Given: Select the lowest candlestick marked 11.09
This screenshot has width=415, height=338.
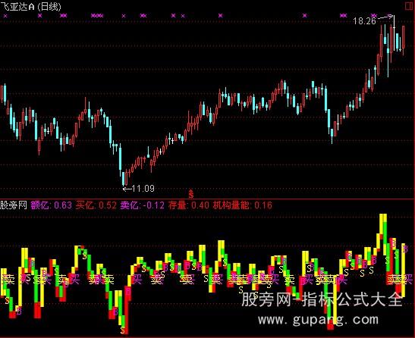Looking at the screenshot, I should [x=124, y=179].
